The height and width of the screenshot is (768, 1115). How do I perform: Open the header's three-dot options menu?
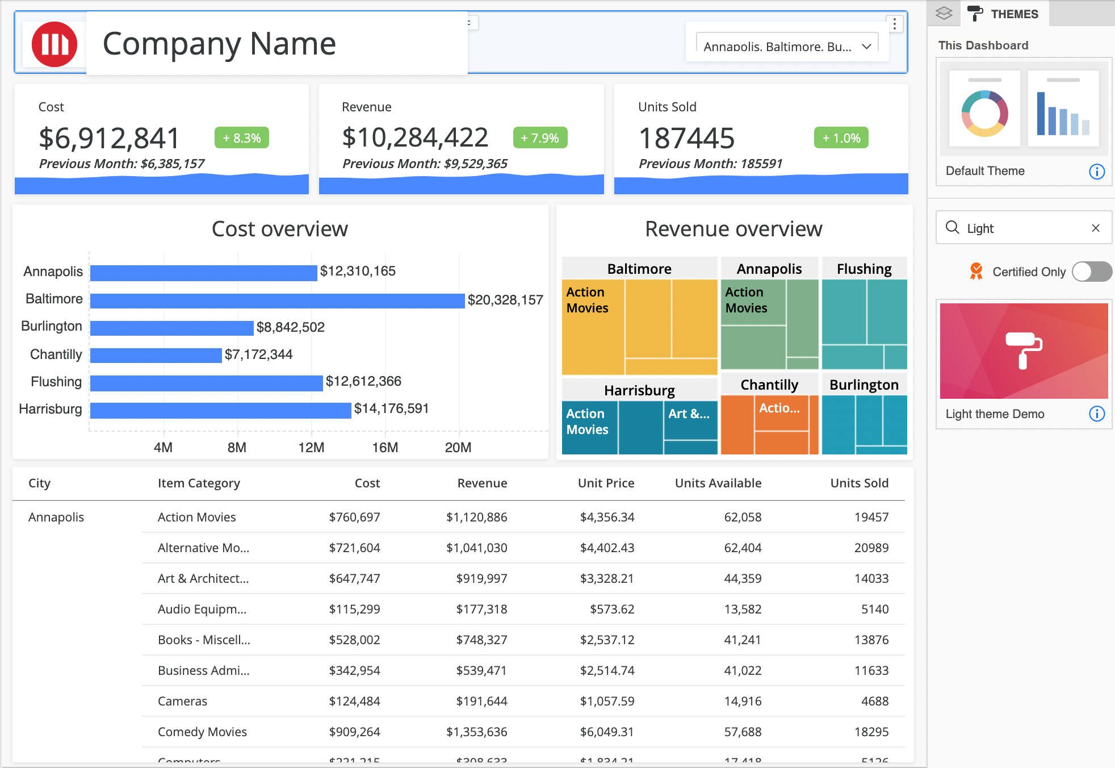[895, 24]
